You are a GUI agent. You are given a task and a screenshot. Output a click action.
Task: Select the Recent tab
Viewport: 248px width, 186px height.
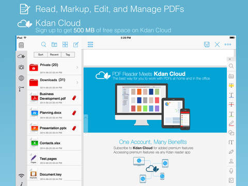tap(54, 55)
